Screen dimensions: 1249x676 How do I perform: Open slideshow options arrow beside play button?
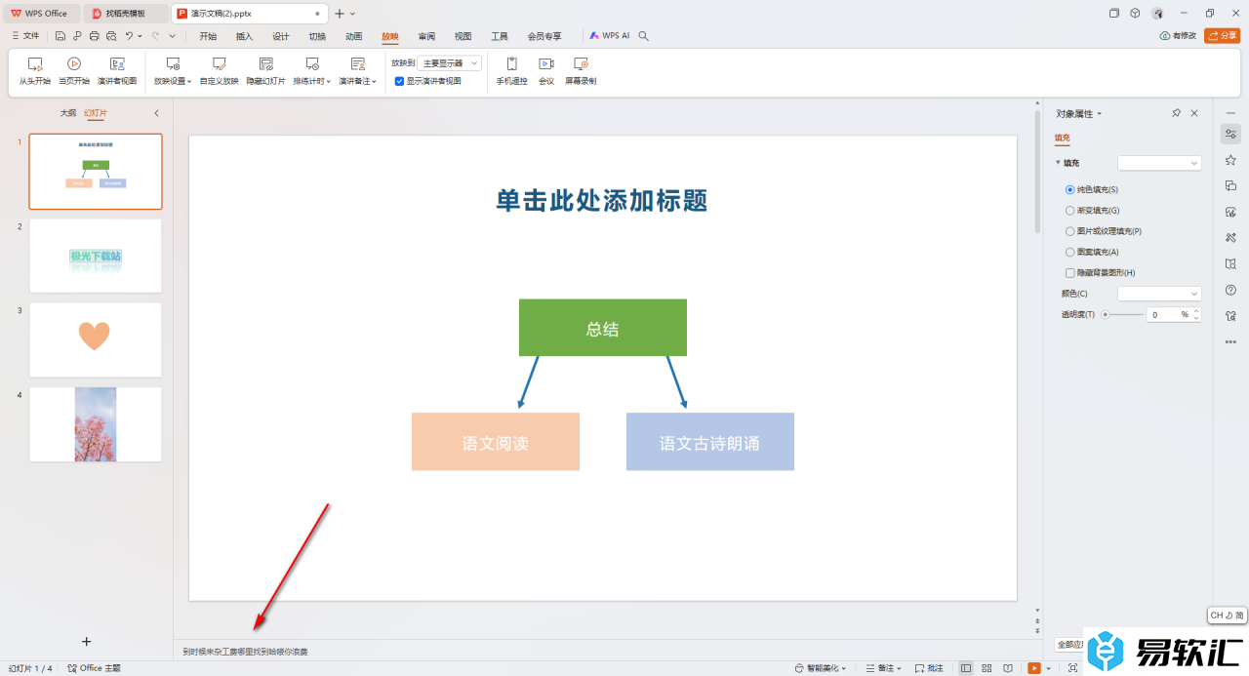[x=1049, y=668]
